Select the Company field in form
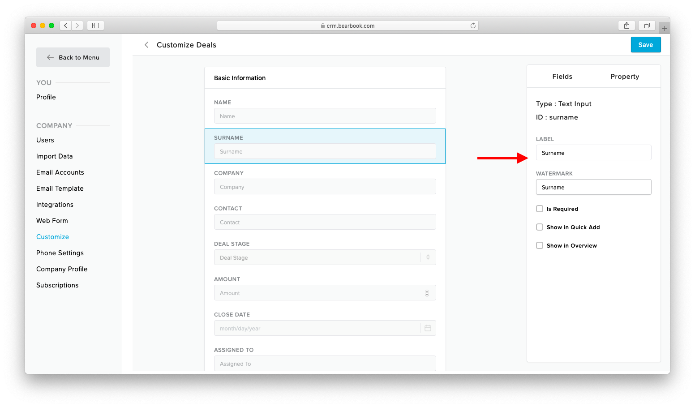 point(325,187)
